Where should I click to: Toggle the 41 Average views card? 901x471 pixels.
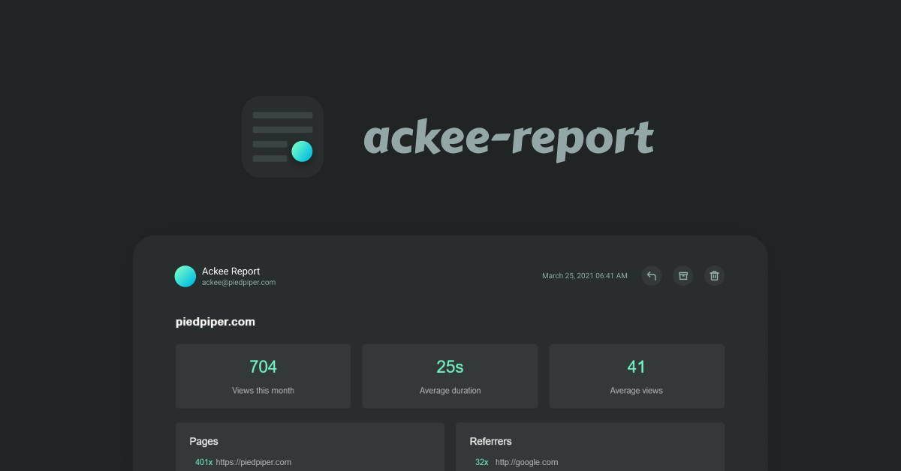(636, 376)
